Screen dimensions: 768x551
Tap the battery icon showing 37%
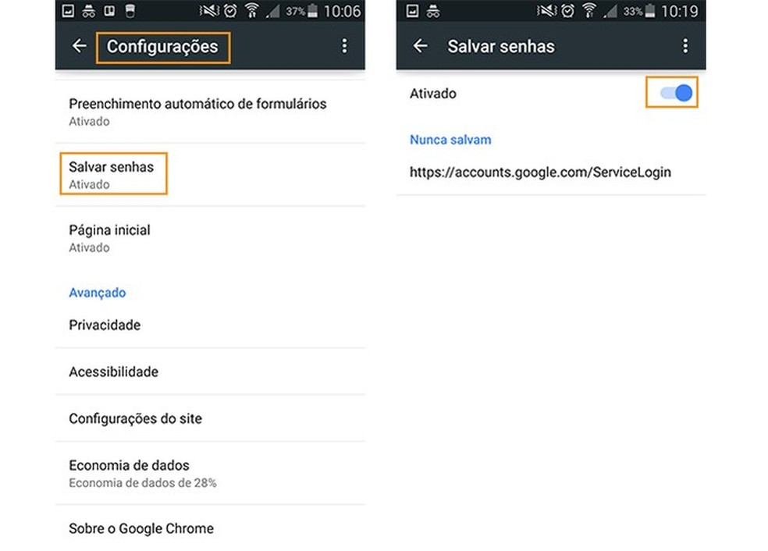[x=312, y=11]
